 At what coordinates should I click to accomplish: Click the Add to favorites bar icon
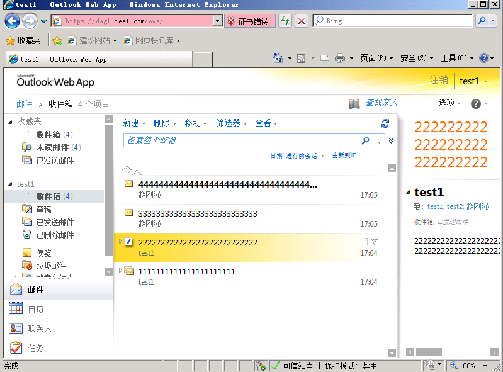click(x=57, y=40)
